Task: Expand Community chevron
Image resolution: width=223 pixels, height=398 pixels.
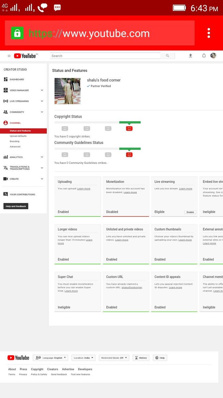Action: pos(42,112)
